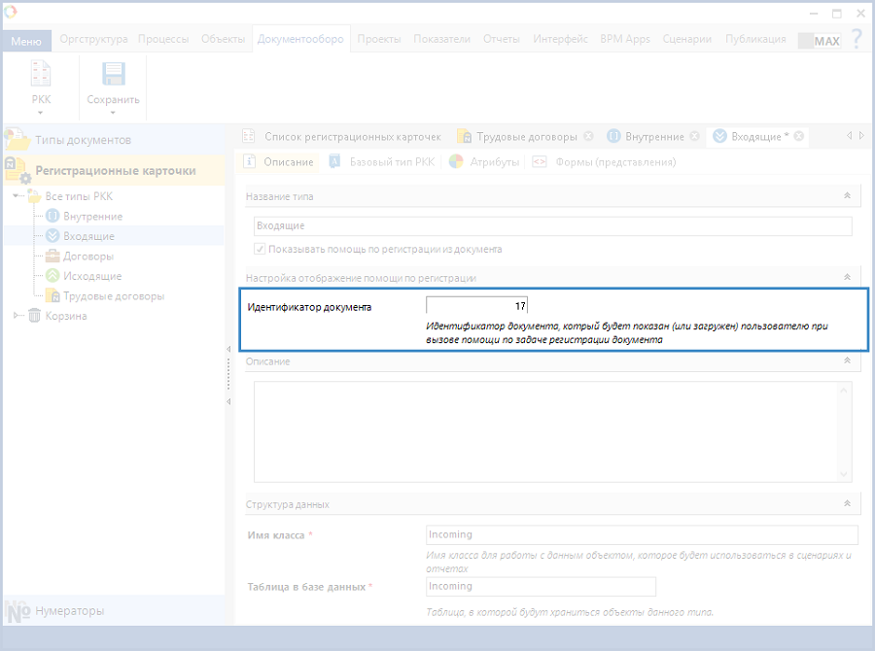Image resolution: width=875 pixels, height=651 pixels.
Task: Select Внутренние item in the tree
Action: (x=92, y=216)
